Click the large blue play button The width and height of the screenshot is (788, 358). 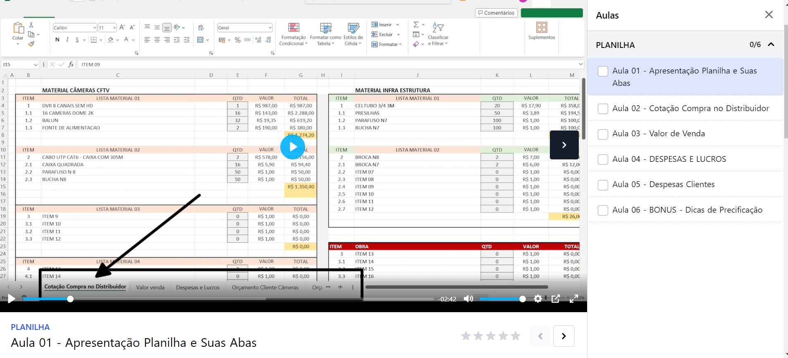pos(293,147)
